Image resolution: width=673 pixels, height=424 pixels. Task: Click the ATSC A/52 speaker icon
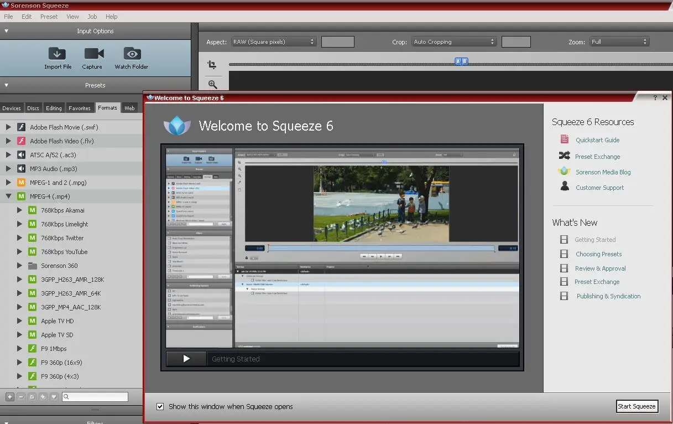point(22,155)
